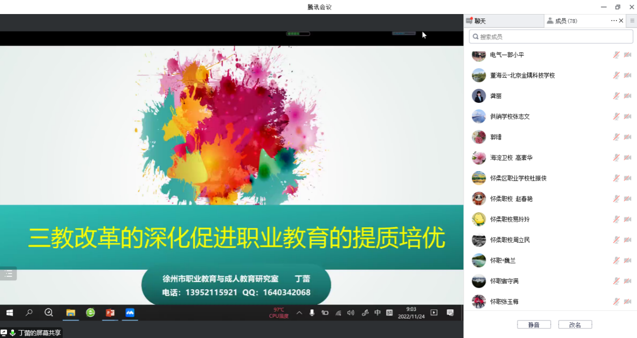The width and height of the screenshot is (637, 338).
Task: Select the panda avatar of 怀柔职校 赵春艳
Action: point(479,199)
